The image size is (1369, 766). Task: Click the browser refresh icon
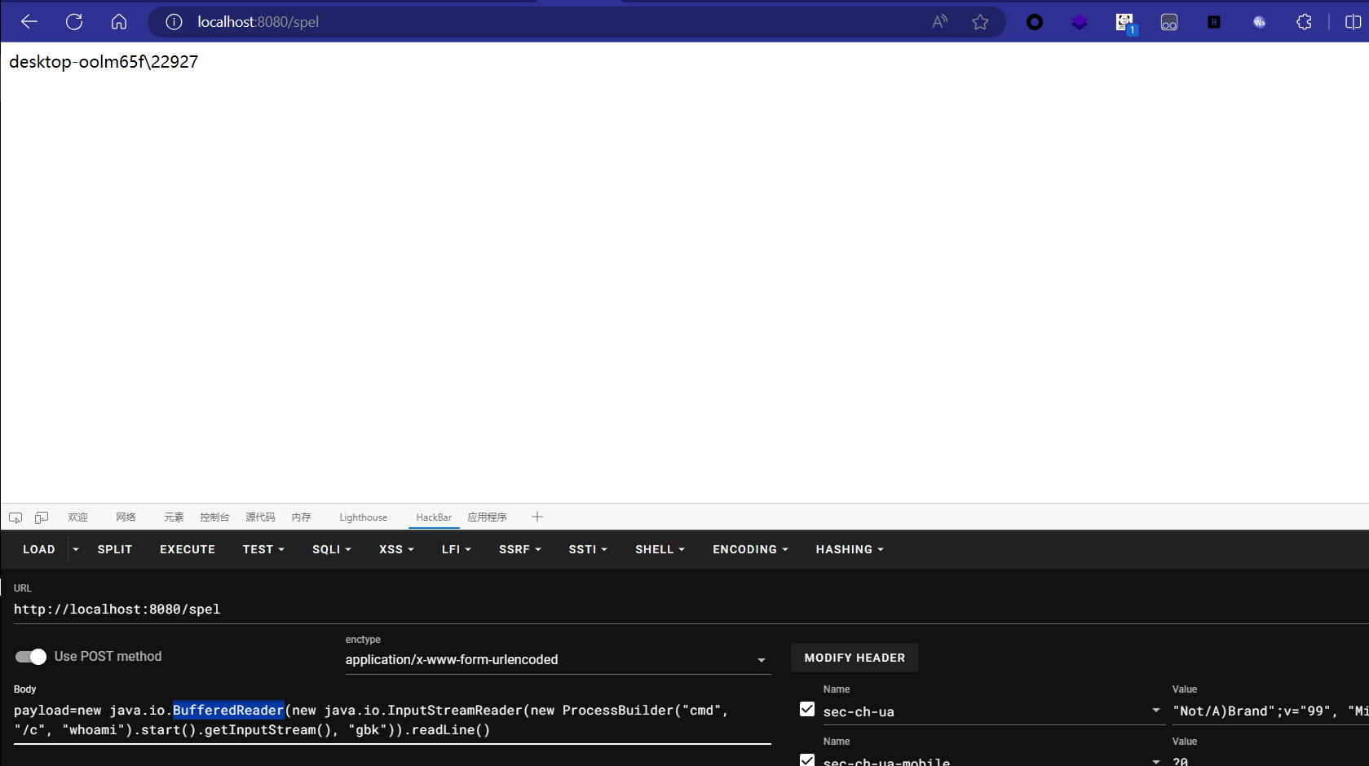click(x=74, y=22)
